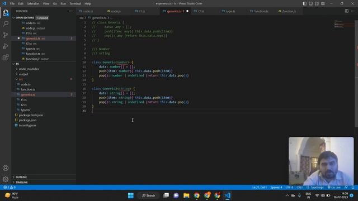The image size is (358, 201).
Task: Open the Manage gear icon
Action: (6, 179)
